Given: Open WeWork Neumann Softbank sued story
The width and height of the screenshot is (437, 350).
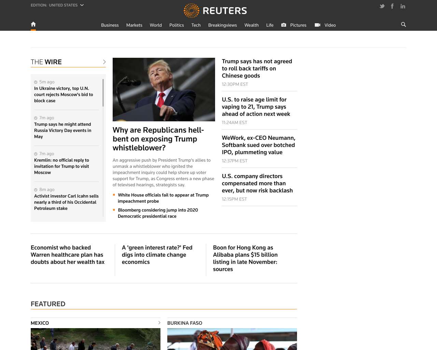Looking at the screenshot, I should point(258,145).
